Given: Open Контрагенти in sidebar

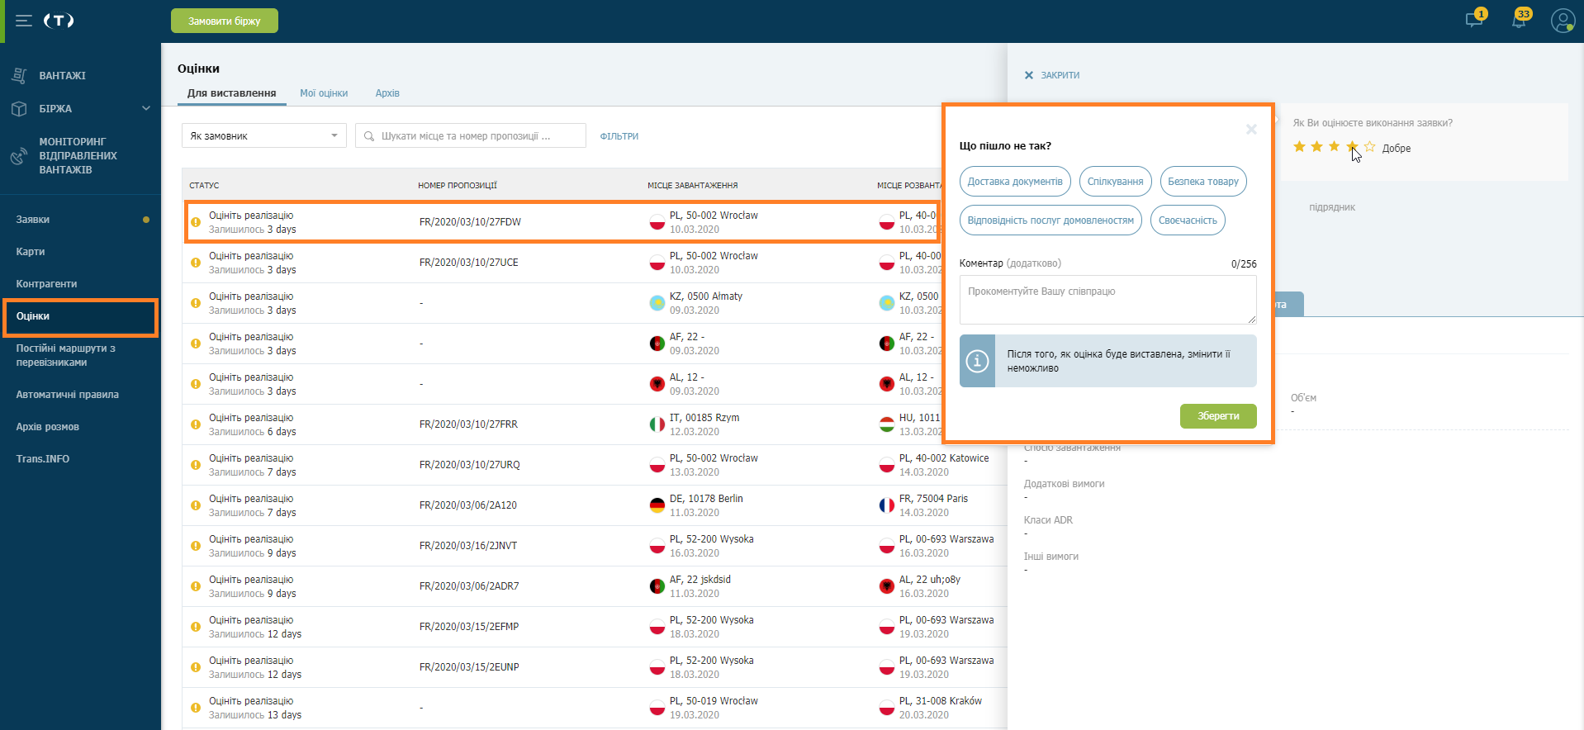Looking at the screenshot, I should [46, 284].
